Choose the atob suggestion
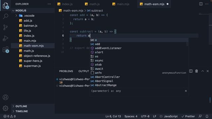Viewport: 212px width, 119px height. pos(139,65)
